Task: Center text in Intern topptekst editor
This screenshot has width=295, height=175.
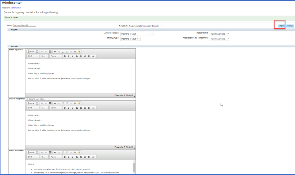Action: [x=81, y=56]
